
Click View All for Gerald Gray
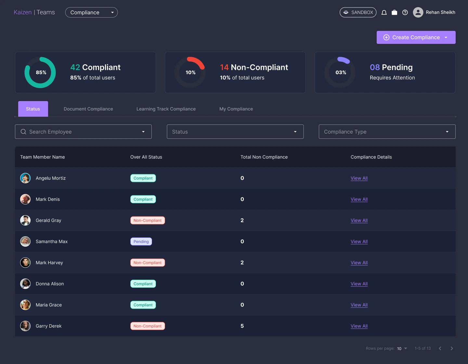tap(359, 220)
